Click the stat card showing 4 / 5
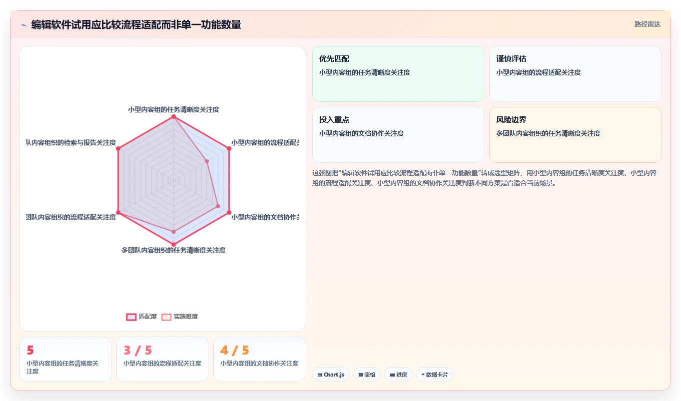Viewport: 681px width, 401px height. [x=259, y=359]
